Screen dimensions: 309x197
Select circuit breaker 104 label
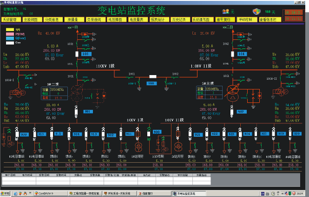[241, 54]
